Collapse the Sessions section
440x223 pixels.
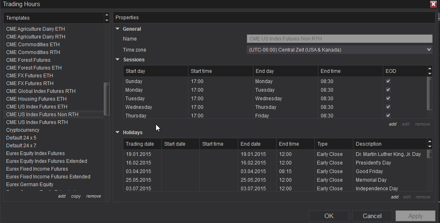[118, 59]
